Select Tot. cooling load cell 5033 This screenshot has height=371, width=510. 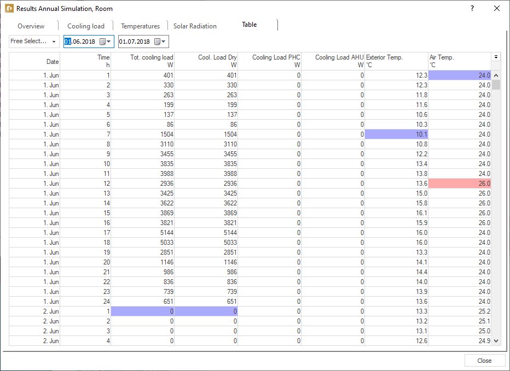(142, 243)
